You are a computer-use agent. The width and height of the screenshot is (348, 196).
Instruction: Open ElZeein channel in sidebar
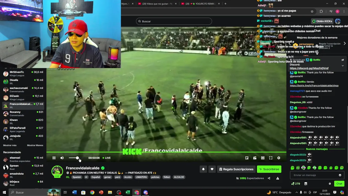pyautogui.click(x=23, y=97)
